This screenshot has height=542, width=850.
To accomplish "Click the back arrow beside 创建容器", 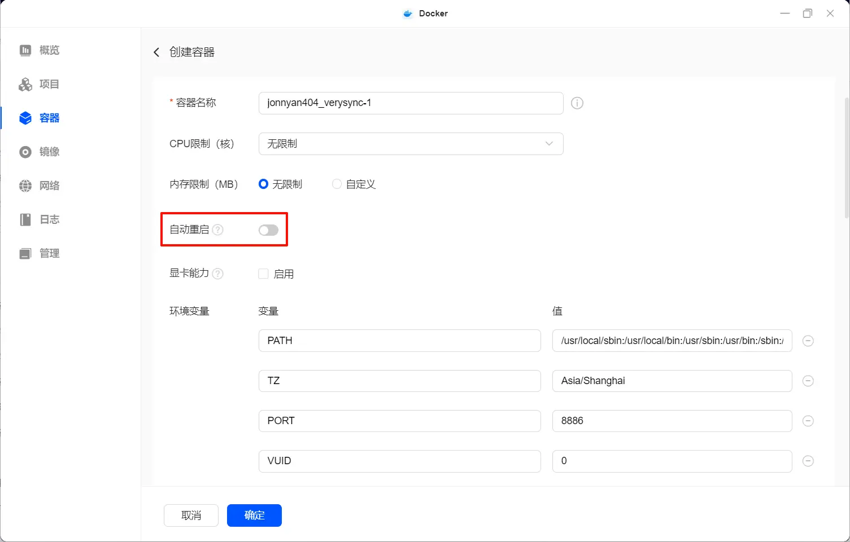I will [156, 52].
